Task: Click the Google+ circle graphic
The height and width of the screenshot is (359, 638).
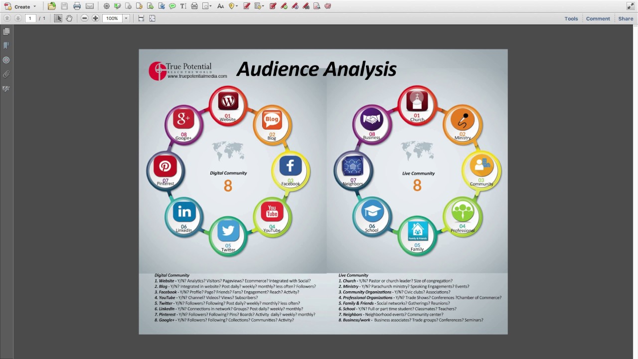Action: tap(184, 124)
